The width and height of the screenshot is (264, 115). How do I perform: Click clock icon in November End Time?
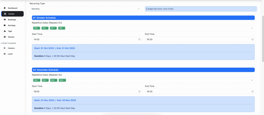[252, 92]
